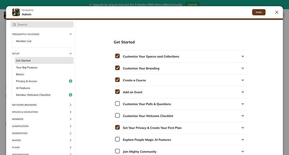Check Customize Your Polls & Questions
This screenshot has height=155, width=289.
point(118,103)
